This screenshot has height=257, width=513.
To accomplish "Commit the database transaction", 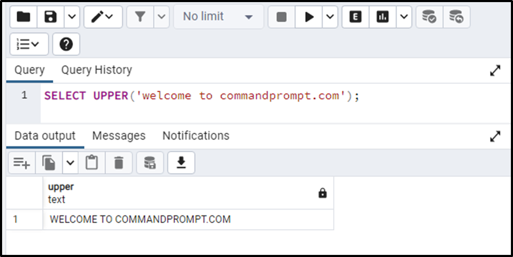I will pos(429,17).
